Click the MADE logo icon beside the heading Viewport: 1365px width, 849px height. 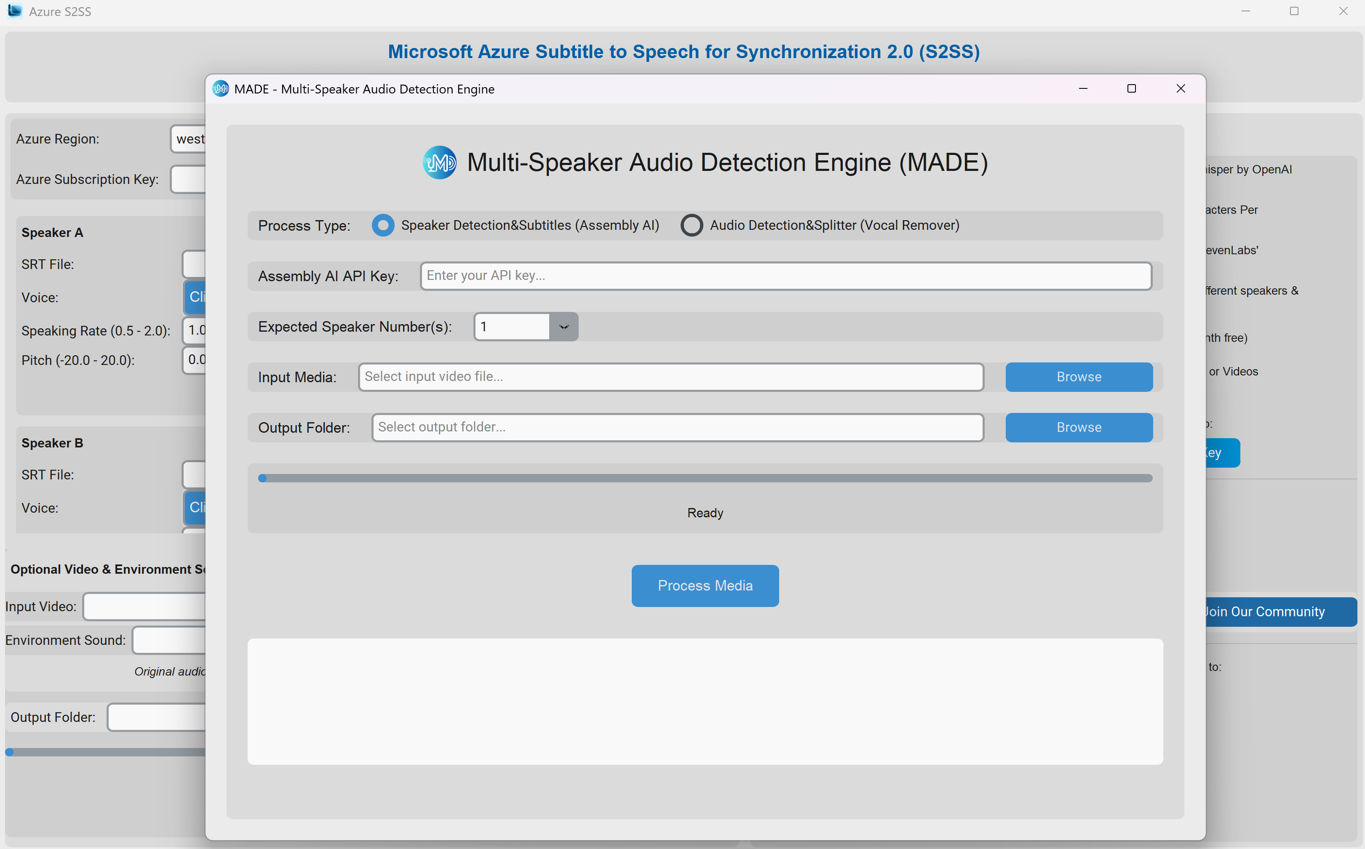tap(439, 162)
